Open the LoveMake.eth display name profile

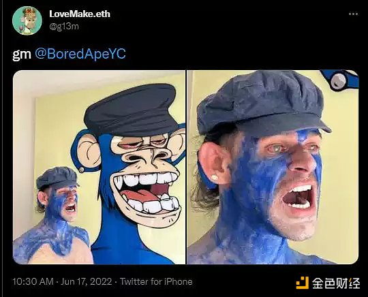(80, 14)
